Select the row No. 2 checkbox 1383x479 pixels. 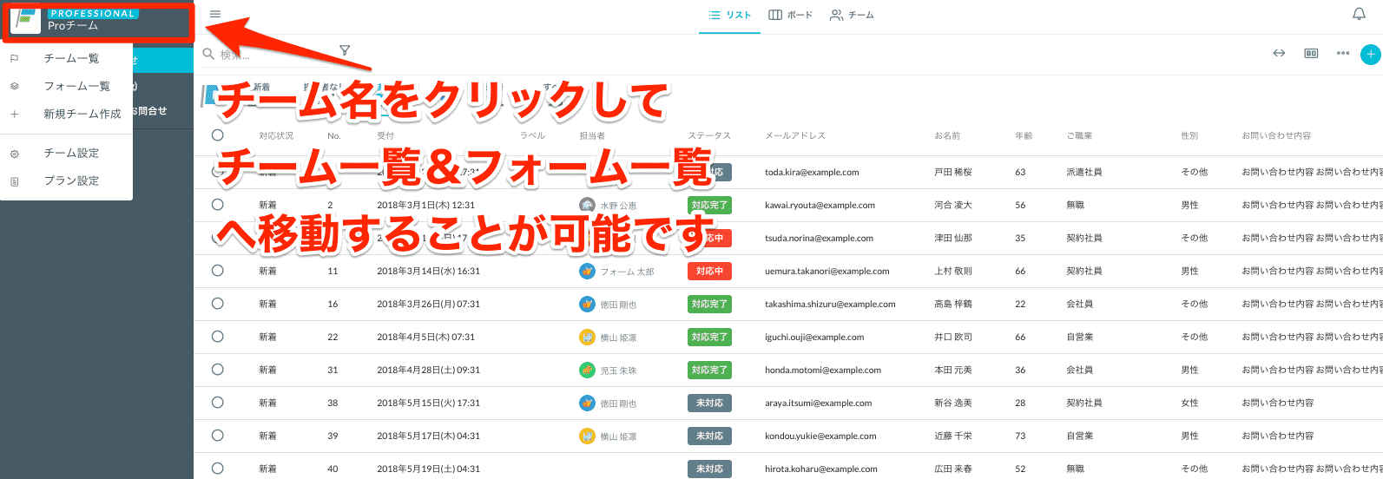(x=218, y=205)
